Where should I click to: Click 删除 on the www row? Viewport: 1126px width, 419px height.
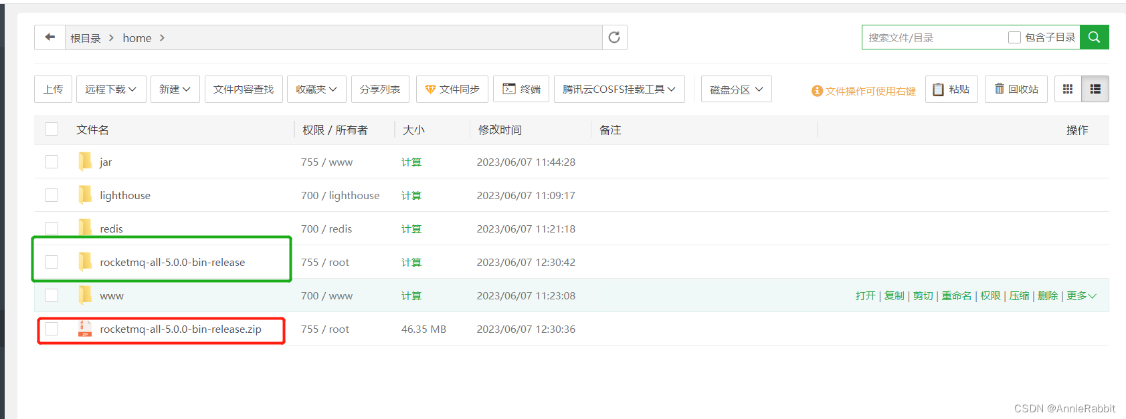coord(1048,295)
